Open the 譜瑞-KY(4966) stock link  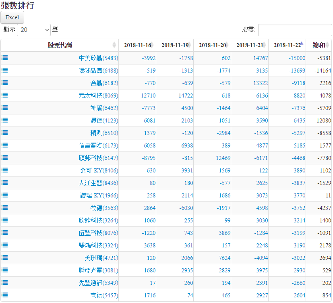point(99,195)
